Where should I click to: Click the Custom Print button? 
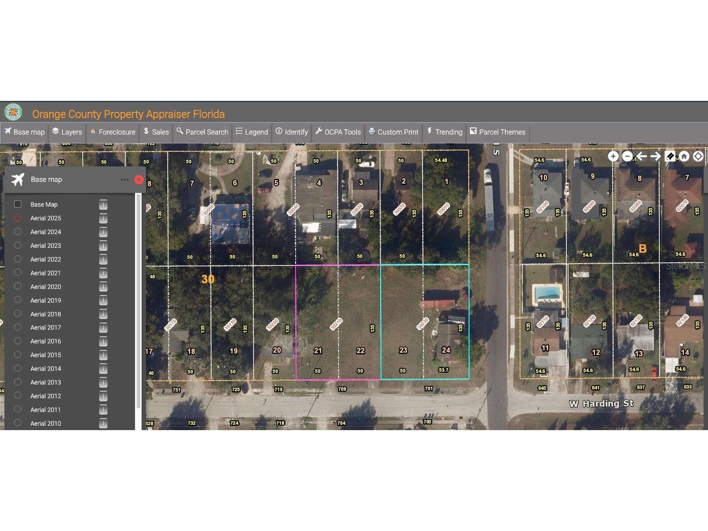(x=393, y=132)
